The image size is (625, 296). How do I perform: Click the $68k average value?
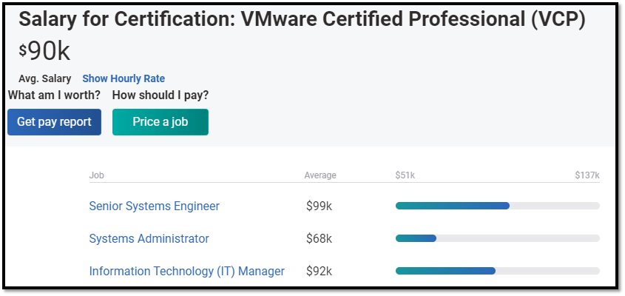tap(319, 238)
